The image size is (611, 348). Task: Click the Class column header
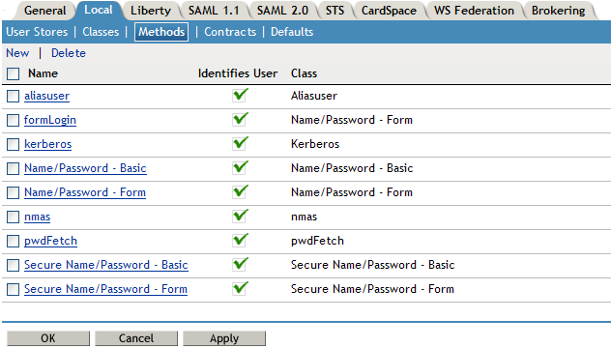click(x=304, y=73)
